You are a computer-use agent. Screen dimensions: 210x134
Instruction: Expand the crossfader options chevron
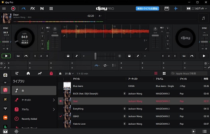tap(120, 56)
